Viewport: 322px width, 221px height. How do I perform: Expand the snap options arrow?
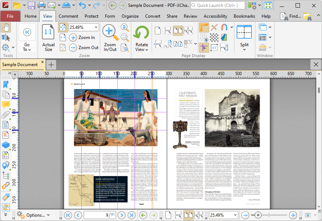[232, 27]
